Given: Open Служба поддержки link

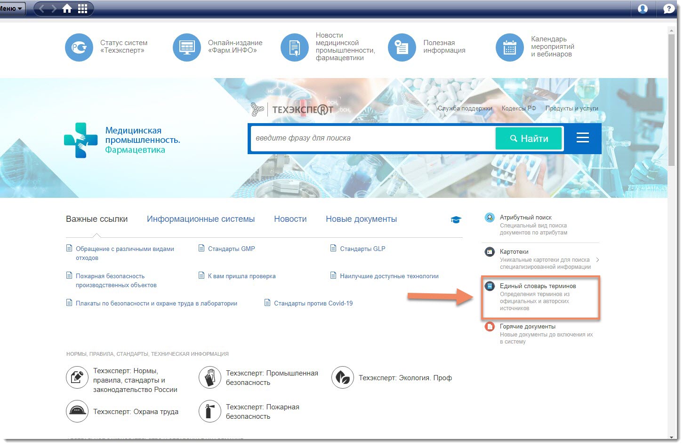Looking at the screenshot, I should coord(465,108).
